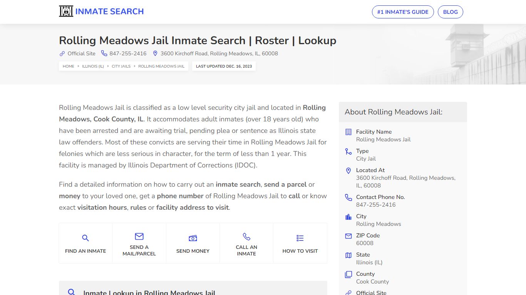Image resolution: width=526 pixels, height=295 pixels.
Task: Click the location pin icon beside Located At
Action: pos(348,171)
